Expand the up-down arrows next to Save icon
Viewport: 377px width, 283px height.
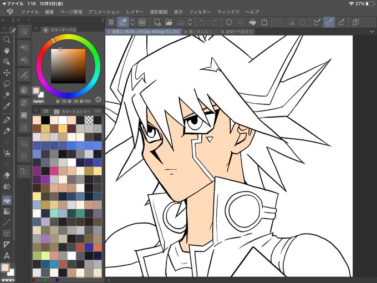[x=190, y=22]
